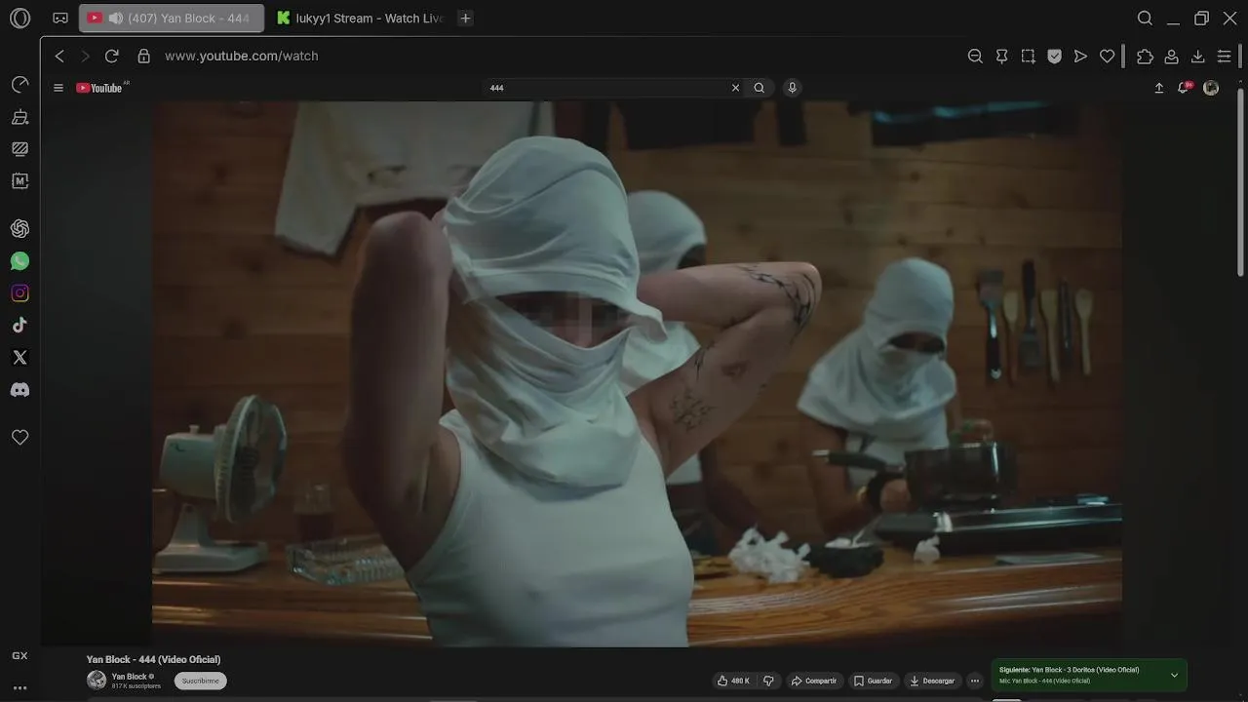Click the Guardar save button
Screen dimensions: 1248x702
(873, 681)
